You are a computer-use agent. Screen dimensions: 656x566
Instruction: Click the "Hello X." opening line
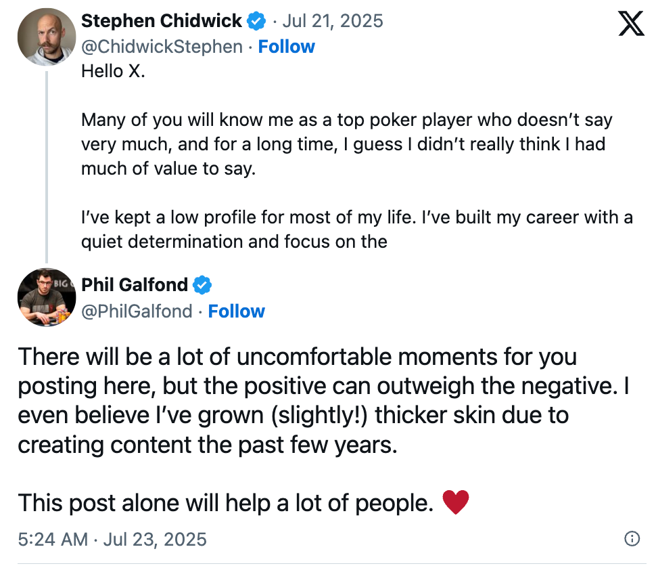[x=113, y=71]
